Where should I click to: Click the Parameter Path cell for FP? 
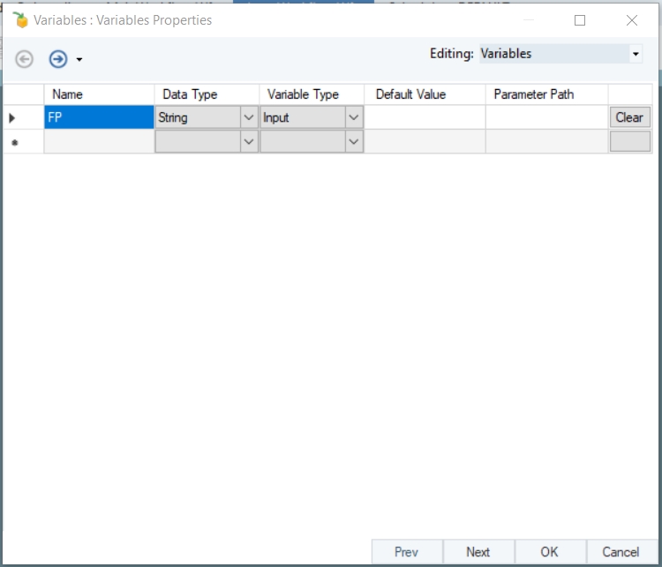545,117
